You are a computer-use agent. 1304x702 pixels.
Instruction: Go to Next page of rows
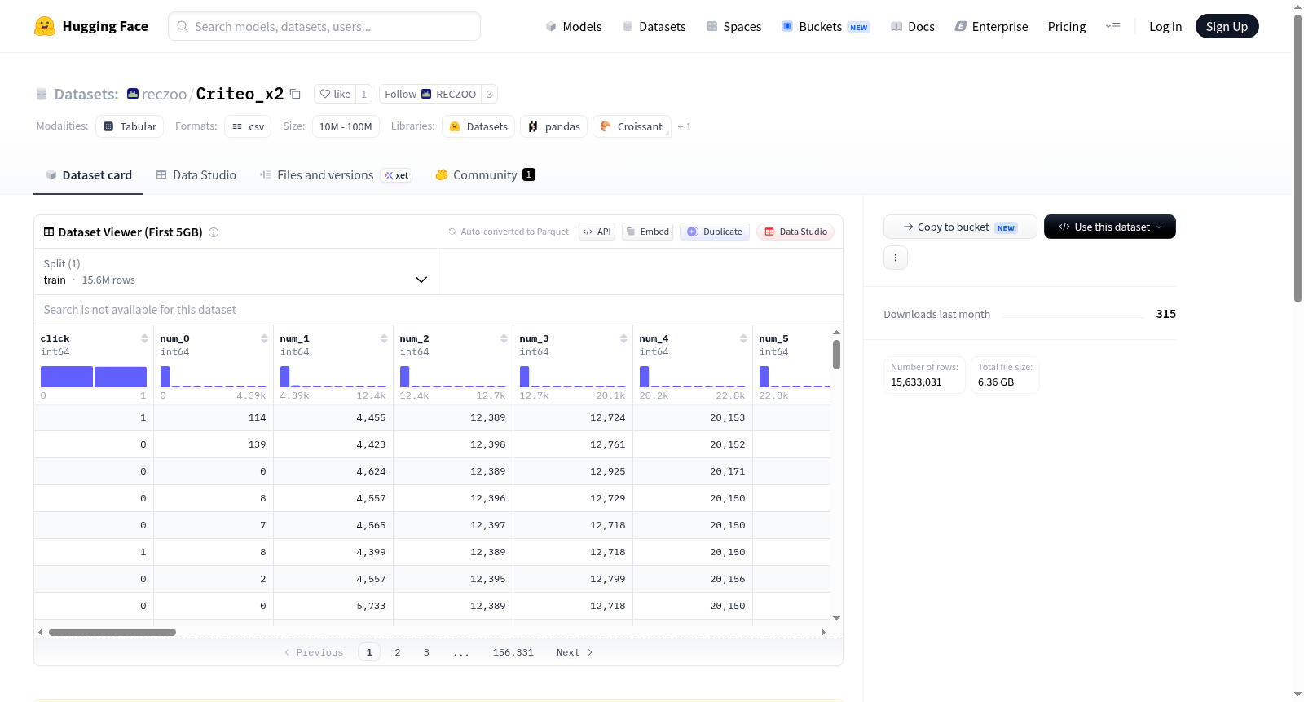click(575, 652)
